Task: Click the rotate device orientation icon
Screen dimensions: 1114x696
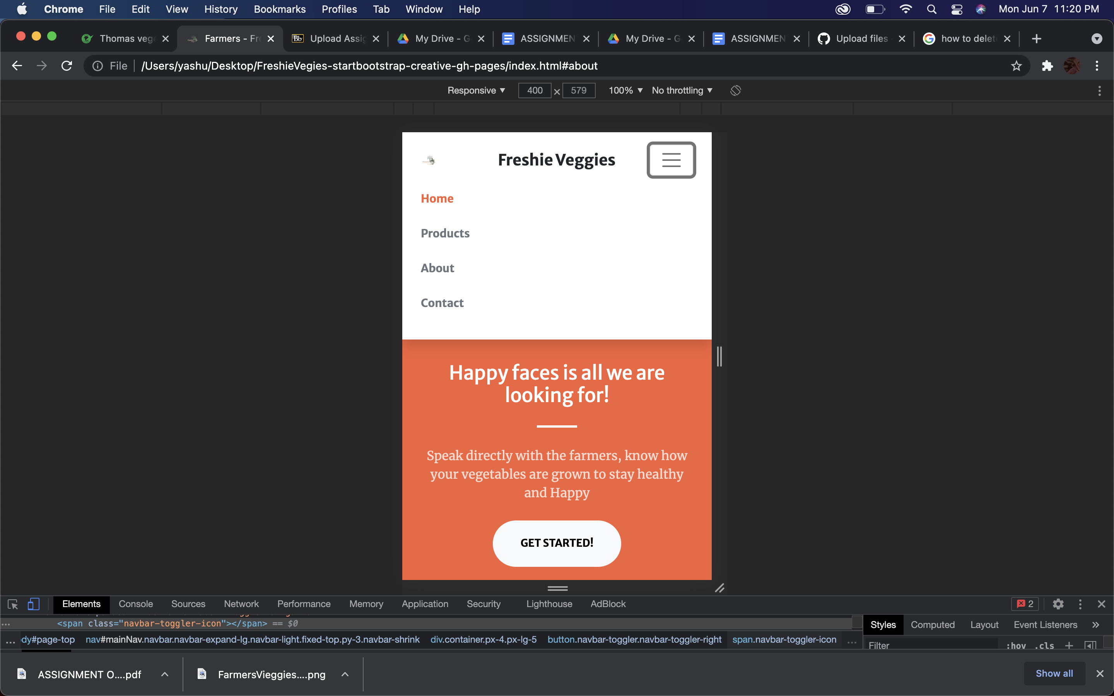Action: tap(735, 90)
